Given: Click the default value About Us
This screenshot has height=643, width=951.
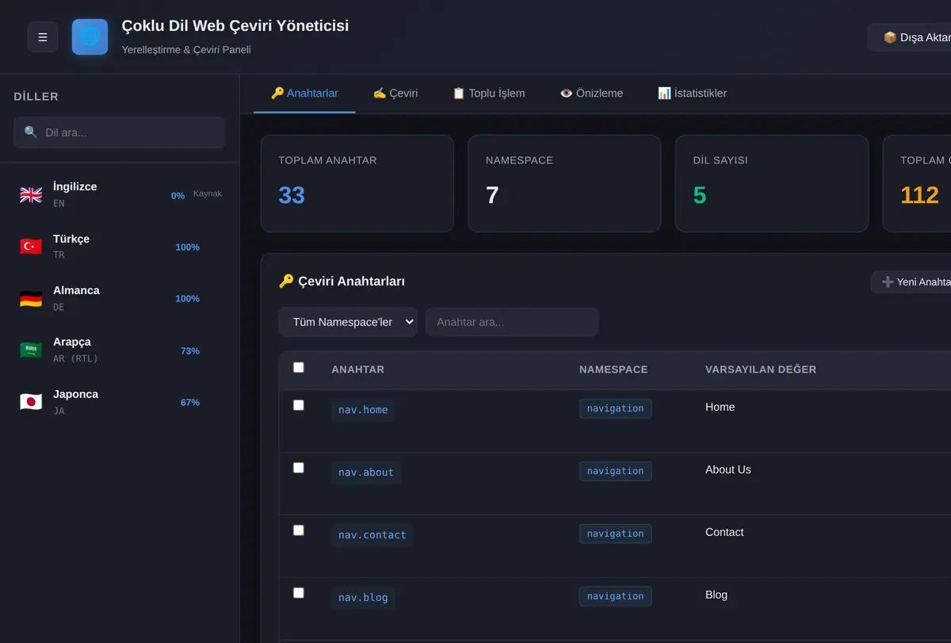Looking at the screenshot, I should 728,469.
